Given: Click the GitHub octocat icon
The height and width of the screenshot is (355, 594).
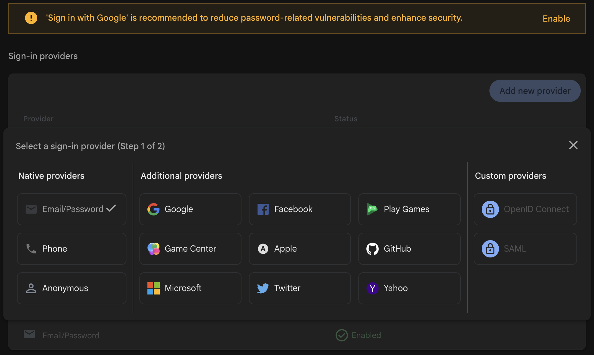Looking at the screenshot, I should click(x=372, y=249).
